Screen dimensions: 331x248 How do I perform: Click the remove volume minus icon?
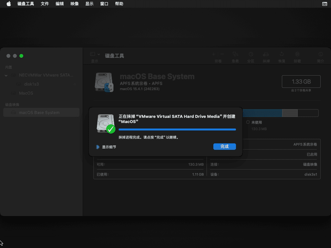(x=222, y=54)
